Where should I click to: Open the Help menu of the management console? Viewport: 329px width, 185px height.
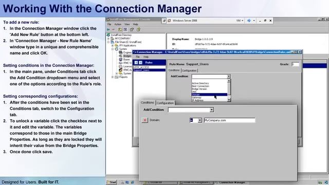(136, 24)
